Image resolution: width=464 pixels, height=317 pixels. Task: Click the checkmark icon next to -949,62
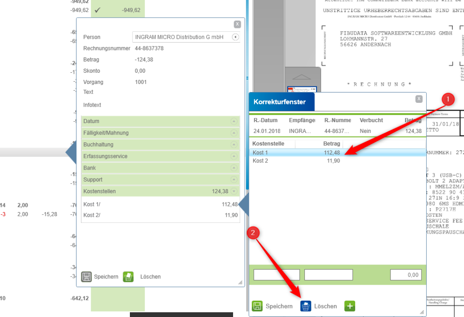point(98,10)
